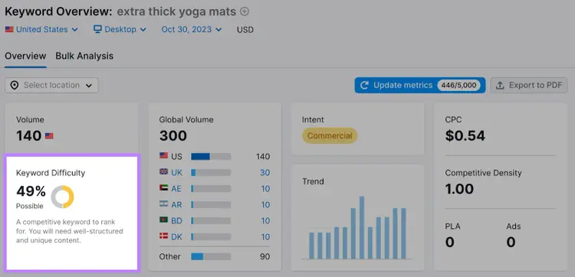Click the AR volume value 10
575x277 pixels.
tap(265, 205)
